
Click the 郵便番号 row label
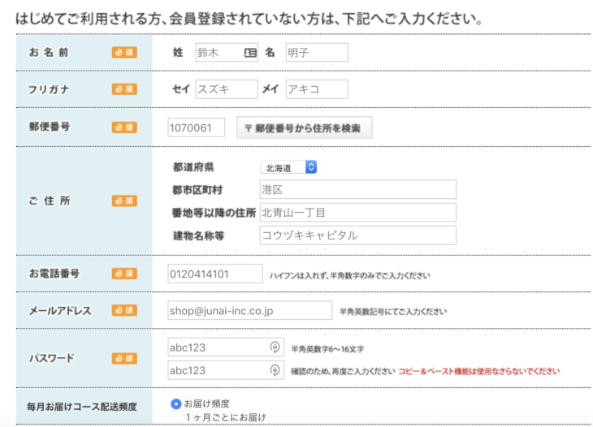[x=50, y=127]
